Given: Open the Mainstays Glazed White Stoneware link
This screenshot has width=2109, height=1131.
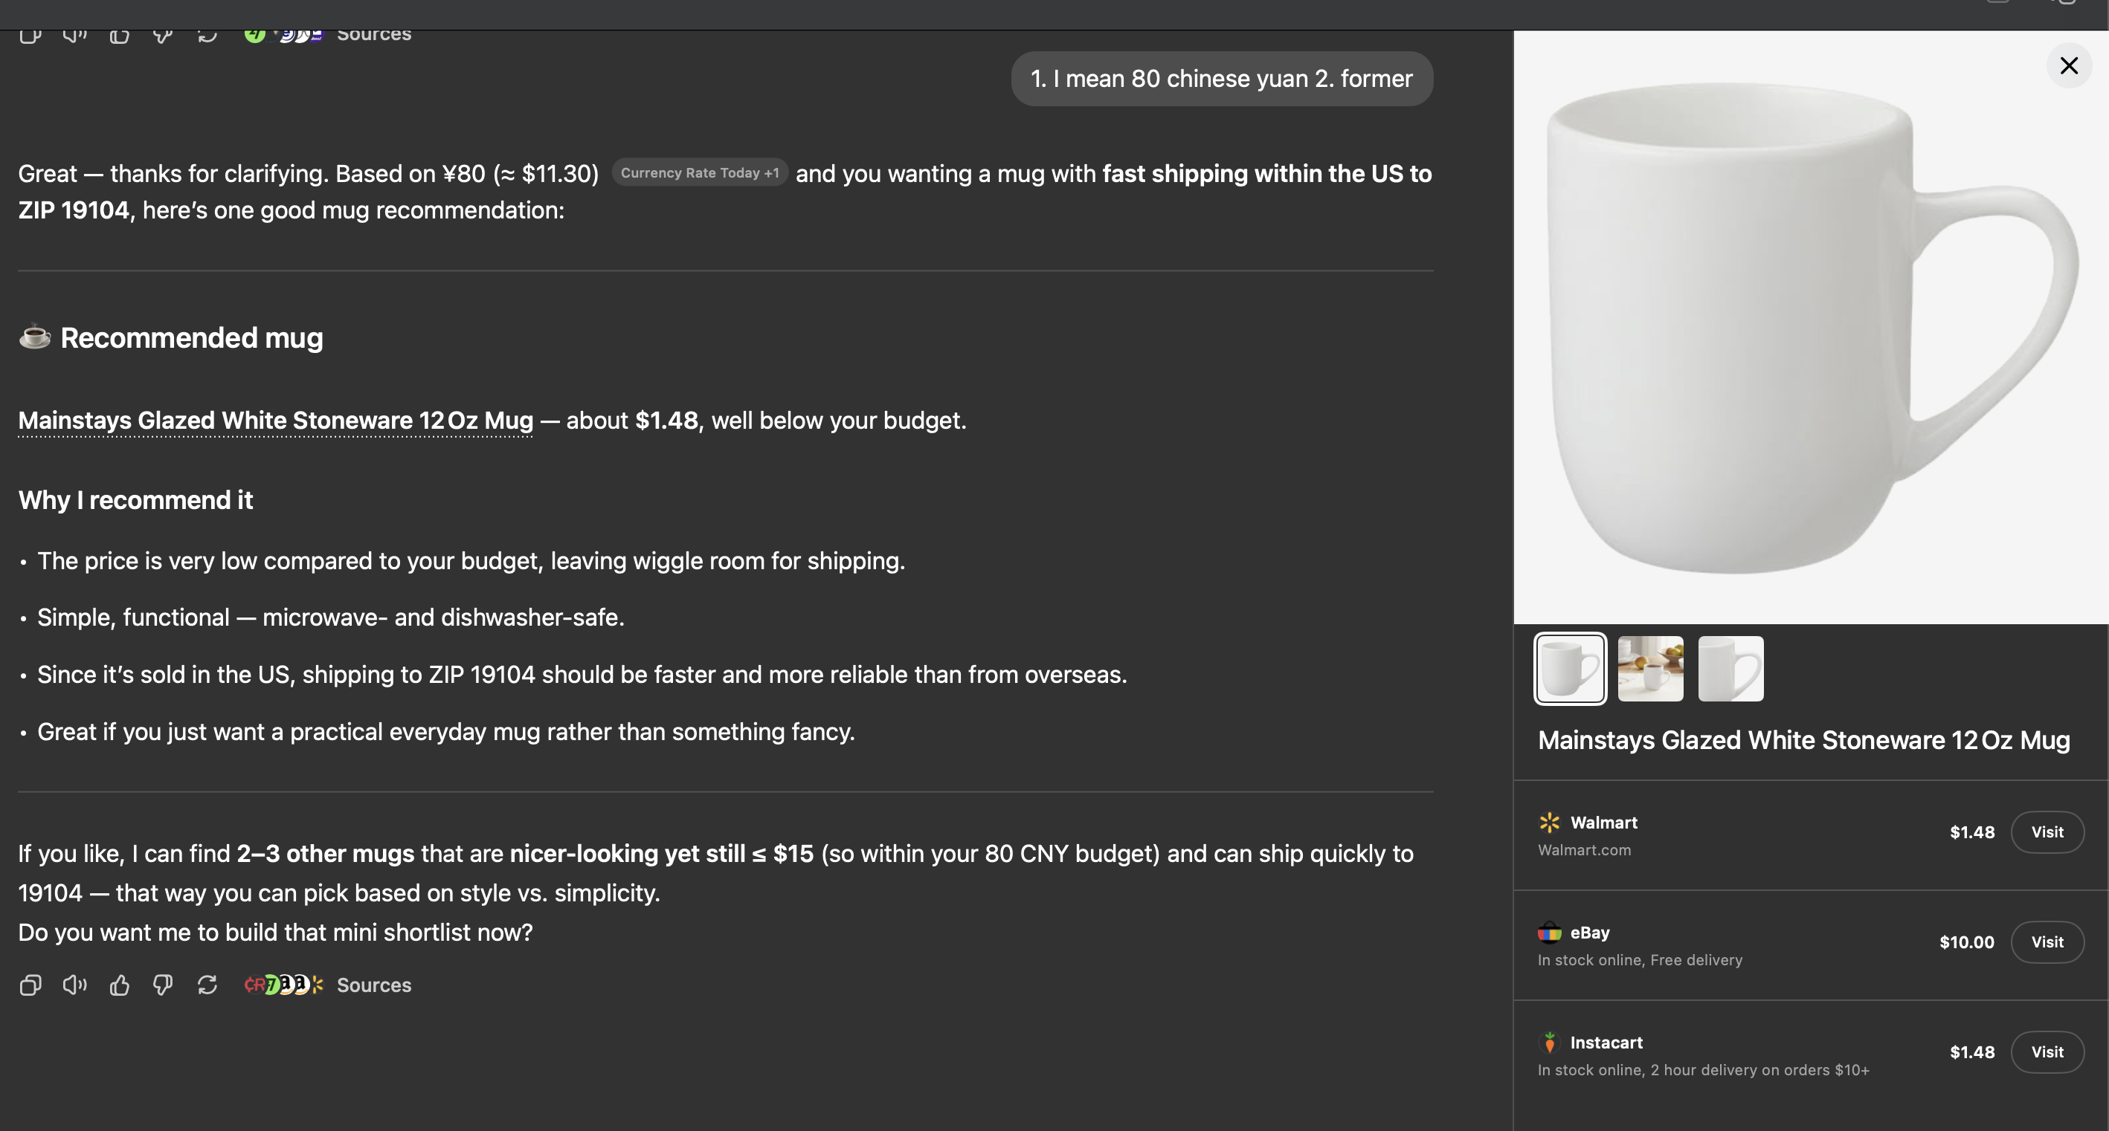Looking at the screenshot, I should pos(275,421).
